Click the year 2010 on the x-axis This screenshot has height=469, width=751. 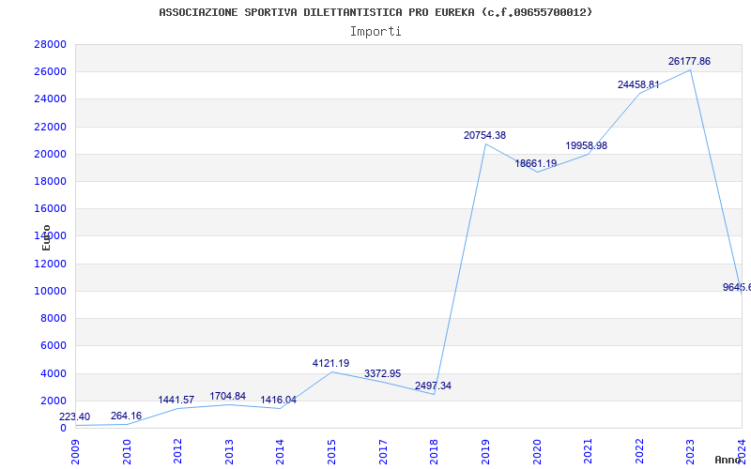pos(127,451)
